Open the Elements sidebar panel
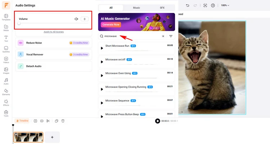This screenshot has width=270, height=144. coord(6,92)
